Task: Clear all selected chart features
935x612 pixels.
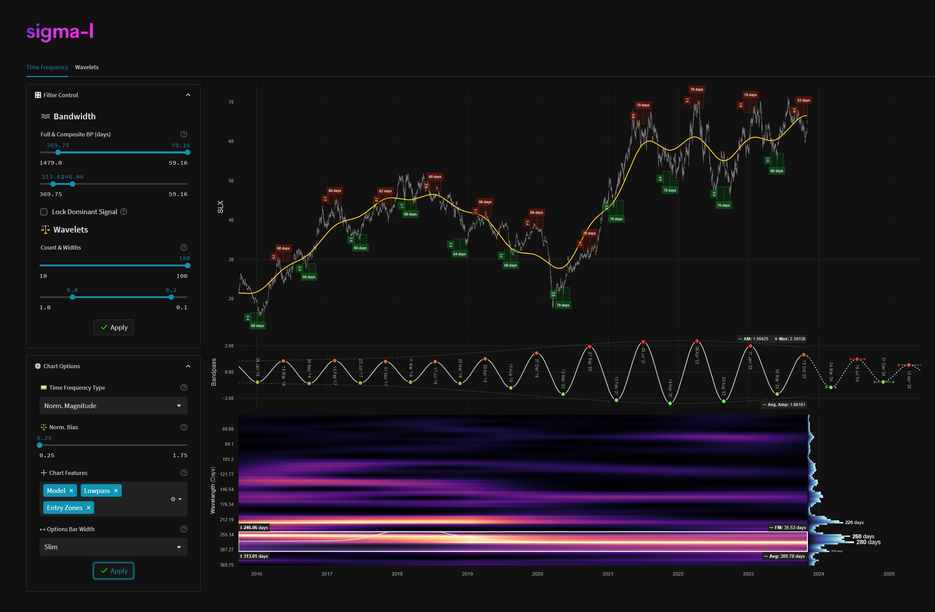Action: coord(173,499)
